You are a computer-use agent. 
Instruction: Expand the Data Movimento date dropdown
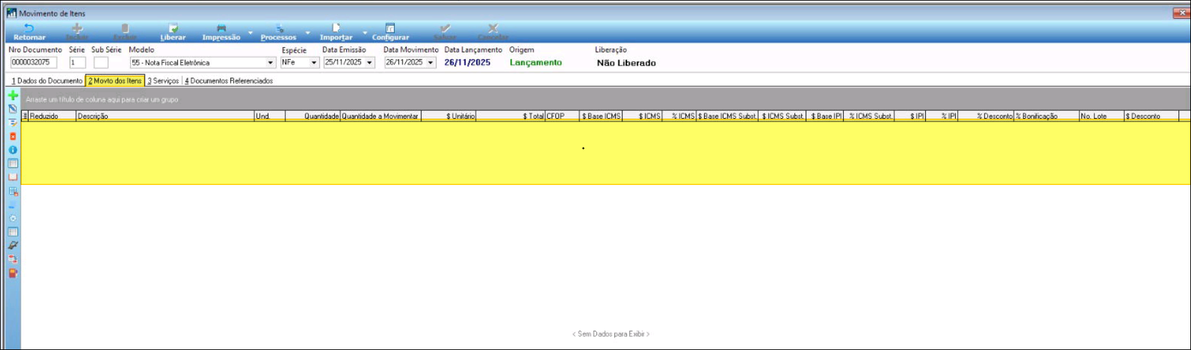coord(430,63)
